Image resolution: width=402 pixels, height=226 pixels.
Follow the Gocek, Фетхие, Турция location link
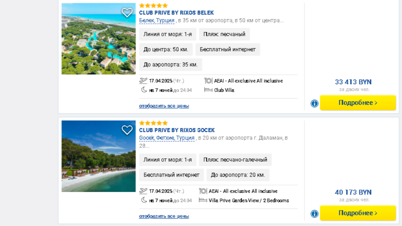pos(167,138)
